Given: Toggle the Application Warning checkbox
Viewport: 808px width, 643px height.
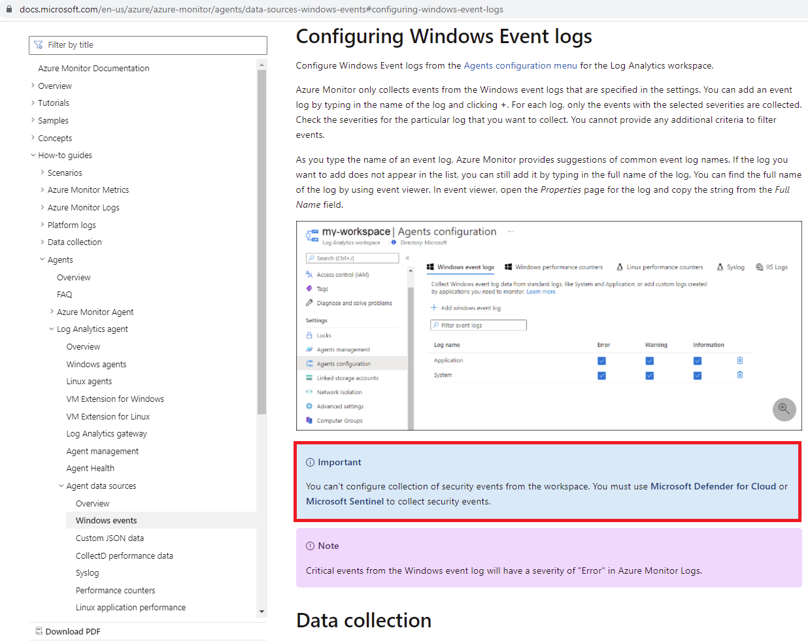Looking at the screenshot, I should tap(650, 361).
